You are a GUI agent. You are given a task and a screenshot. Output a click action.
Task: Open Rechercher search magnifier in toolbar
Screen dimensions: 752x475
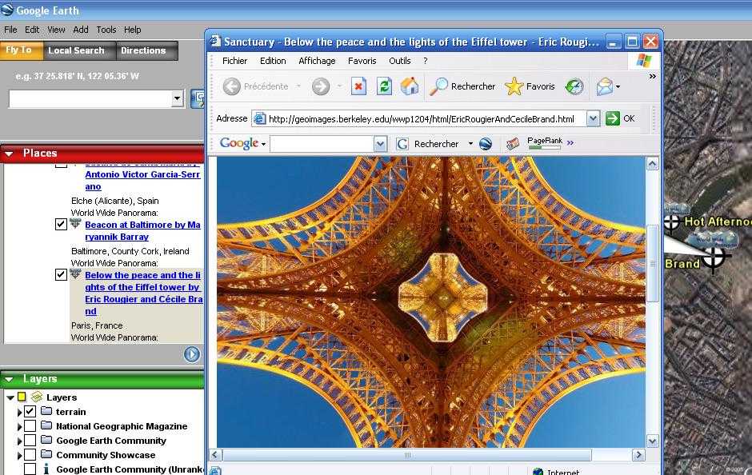point(438,86)
